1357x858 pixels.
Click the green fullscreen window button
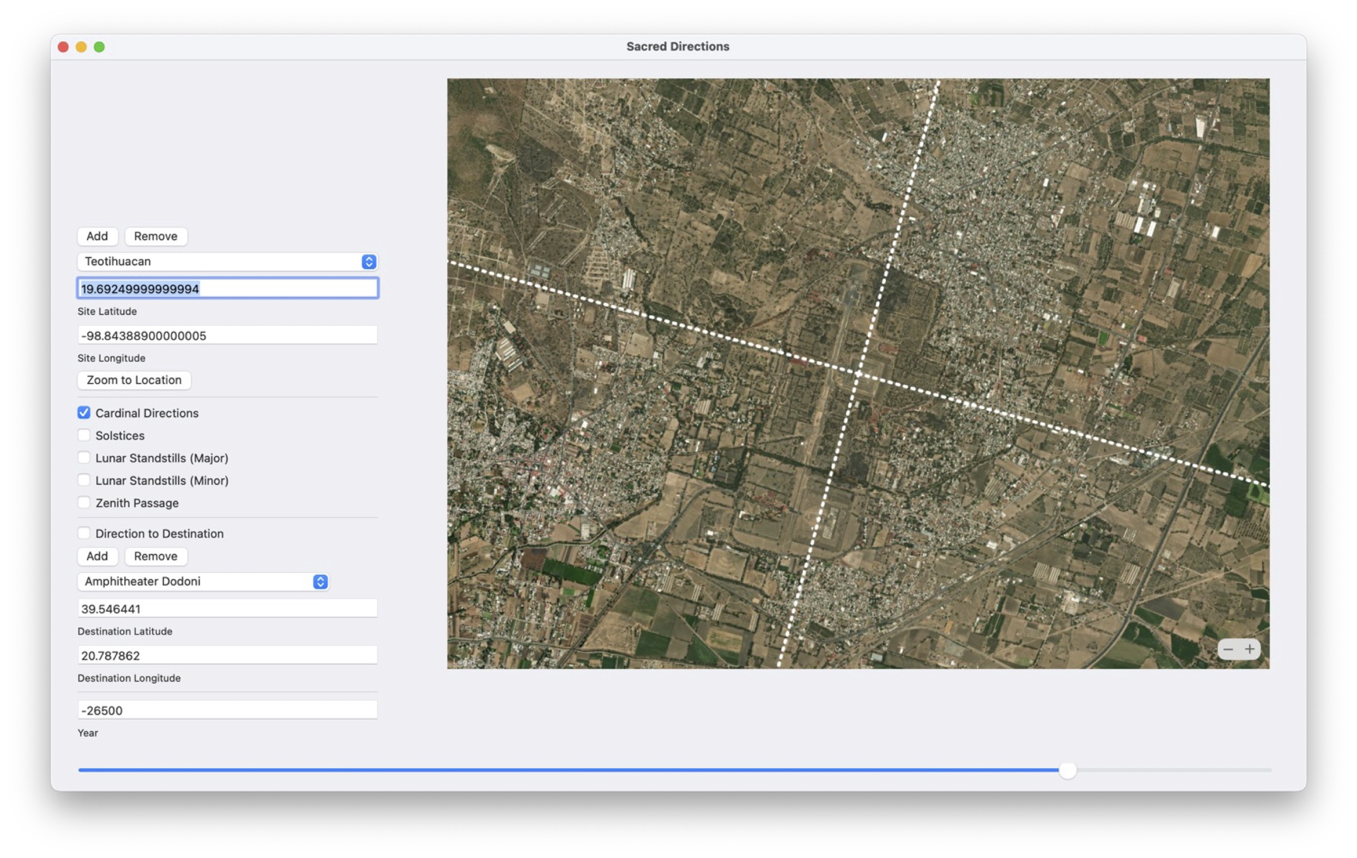coord(99,47)
